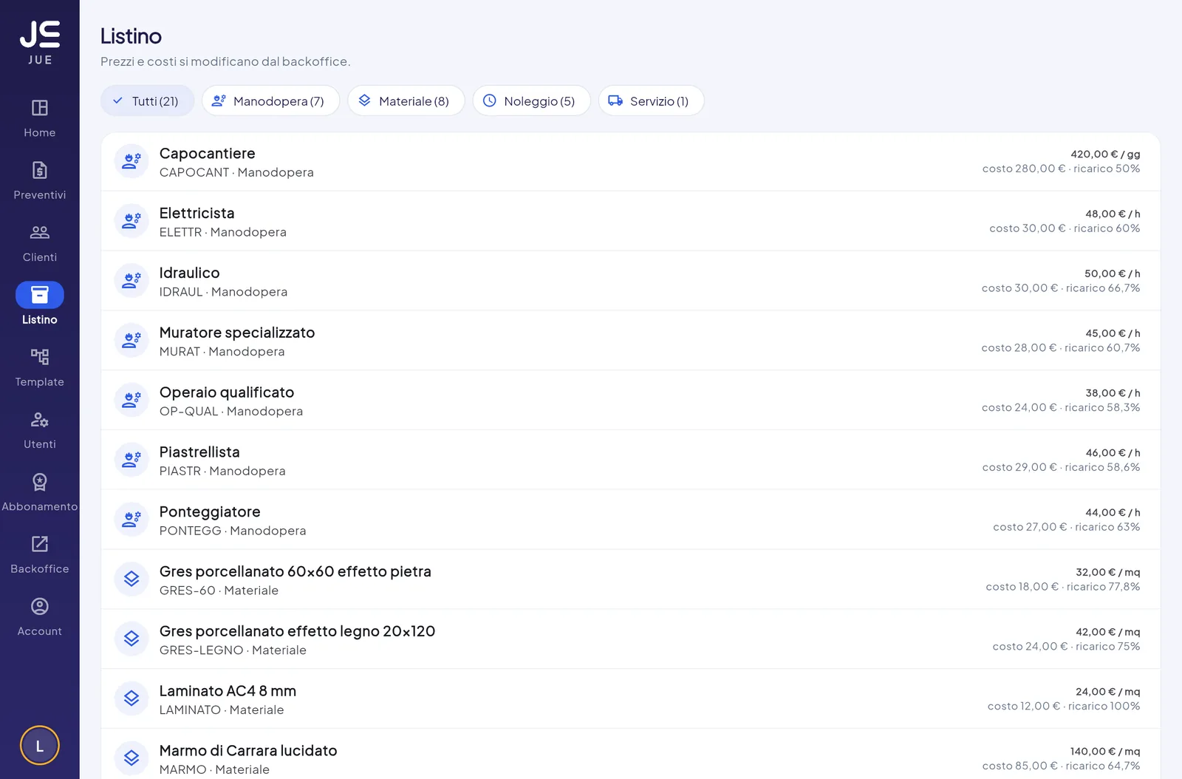Open the Muratore specializzato entry
This screenshot has height=779, width=1182.
[x=237, y=333]
